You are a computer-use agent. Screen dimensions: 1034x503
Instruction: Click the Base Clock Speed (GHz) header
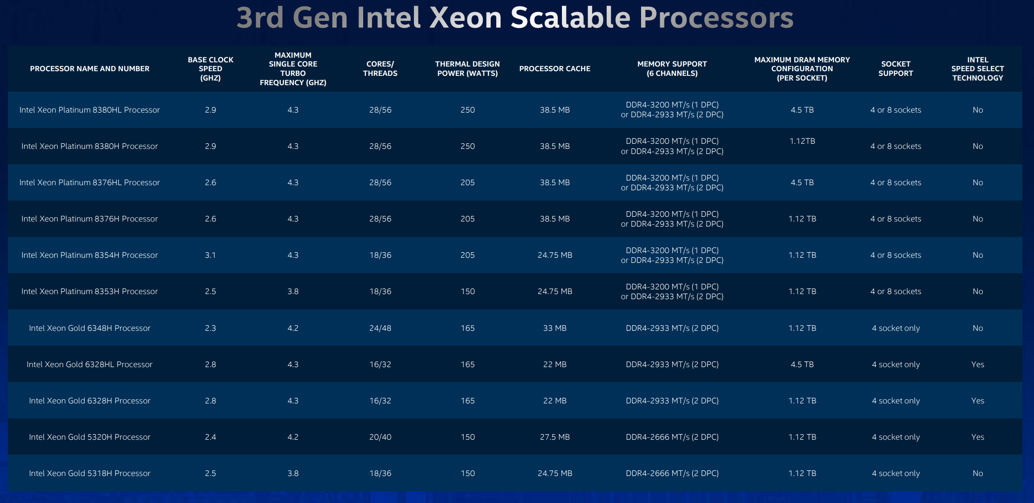210,69
